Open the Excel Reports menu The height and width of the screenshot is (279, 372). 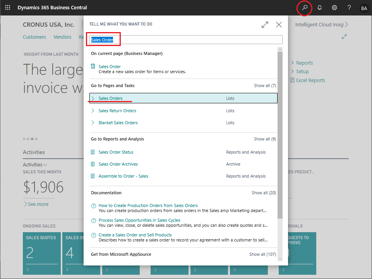click(x=310, y=80)
